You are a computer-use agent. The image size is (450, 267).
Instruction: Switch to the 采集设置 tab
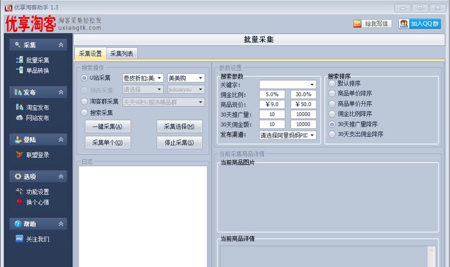pos(90,53)
